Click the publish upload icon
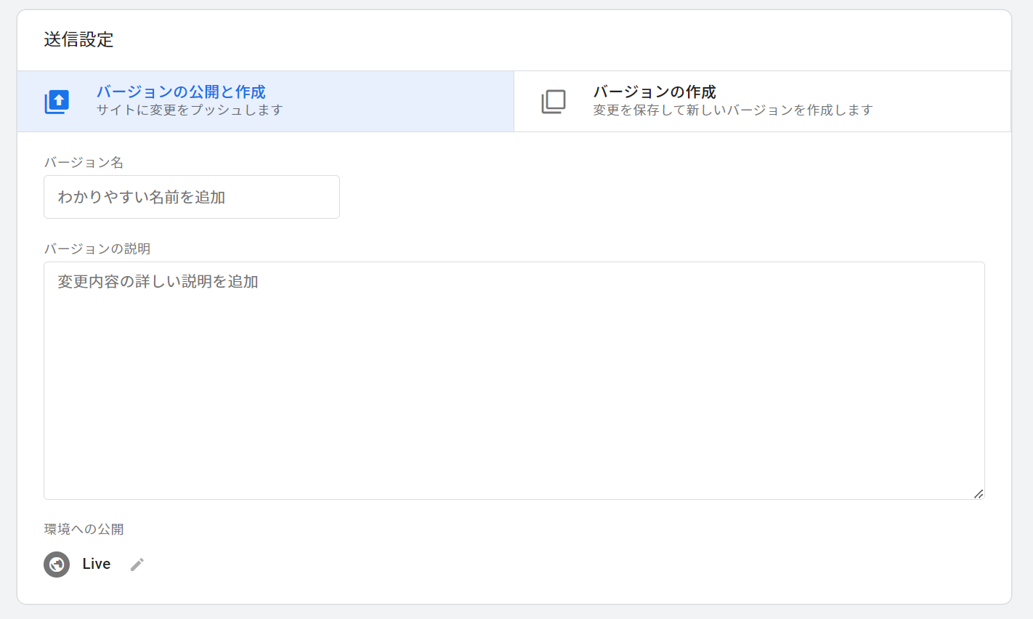Screen dimensions: 1033x619 pos(57,102)
